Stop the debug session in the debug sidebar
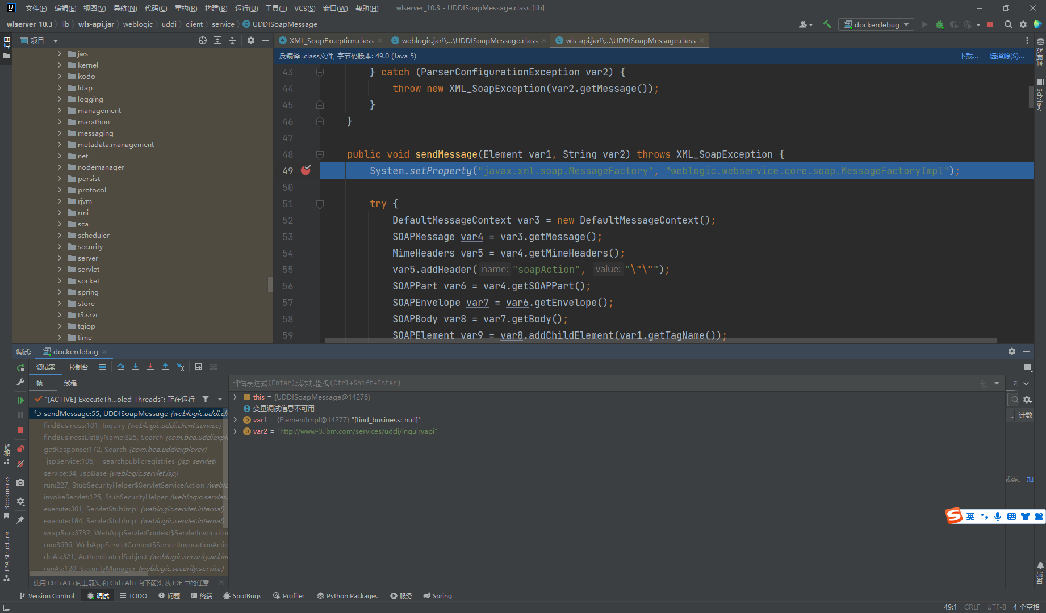Viewport: 1046px width, 613px height. point(20,430)
